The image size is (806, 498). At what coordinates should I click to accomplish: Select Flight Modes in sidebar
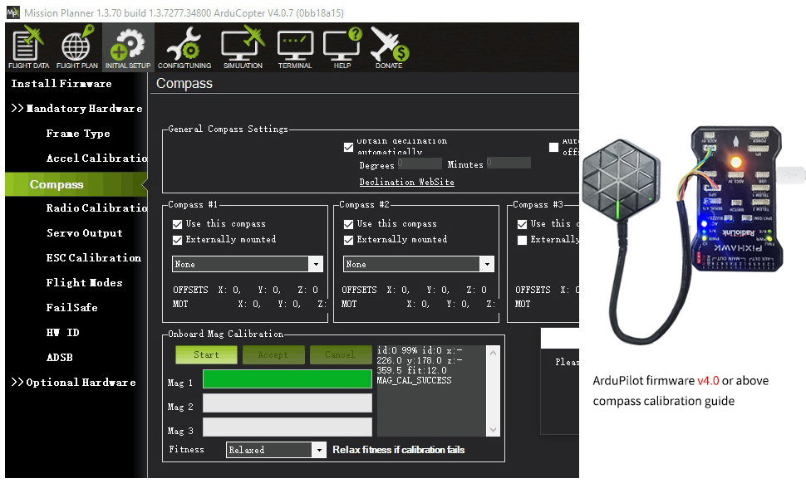pos(84,283)
